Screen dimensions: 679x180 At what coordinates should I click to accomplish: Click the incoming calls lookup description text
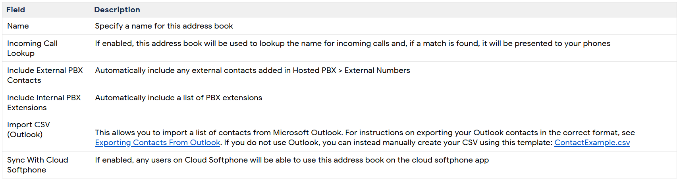pos(353,44)
